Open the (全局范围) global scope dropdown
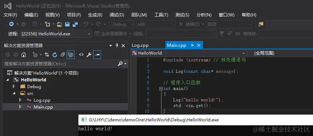 (x=280, y=53)
